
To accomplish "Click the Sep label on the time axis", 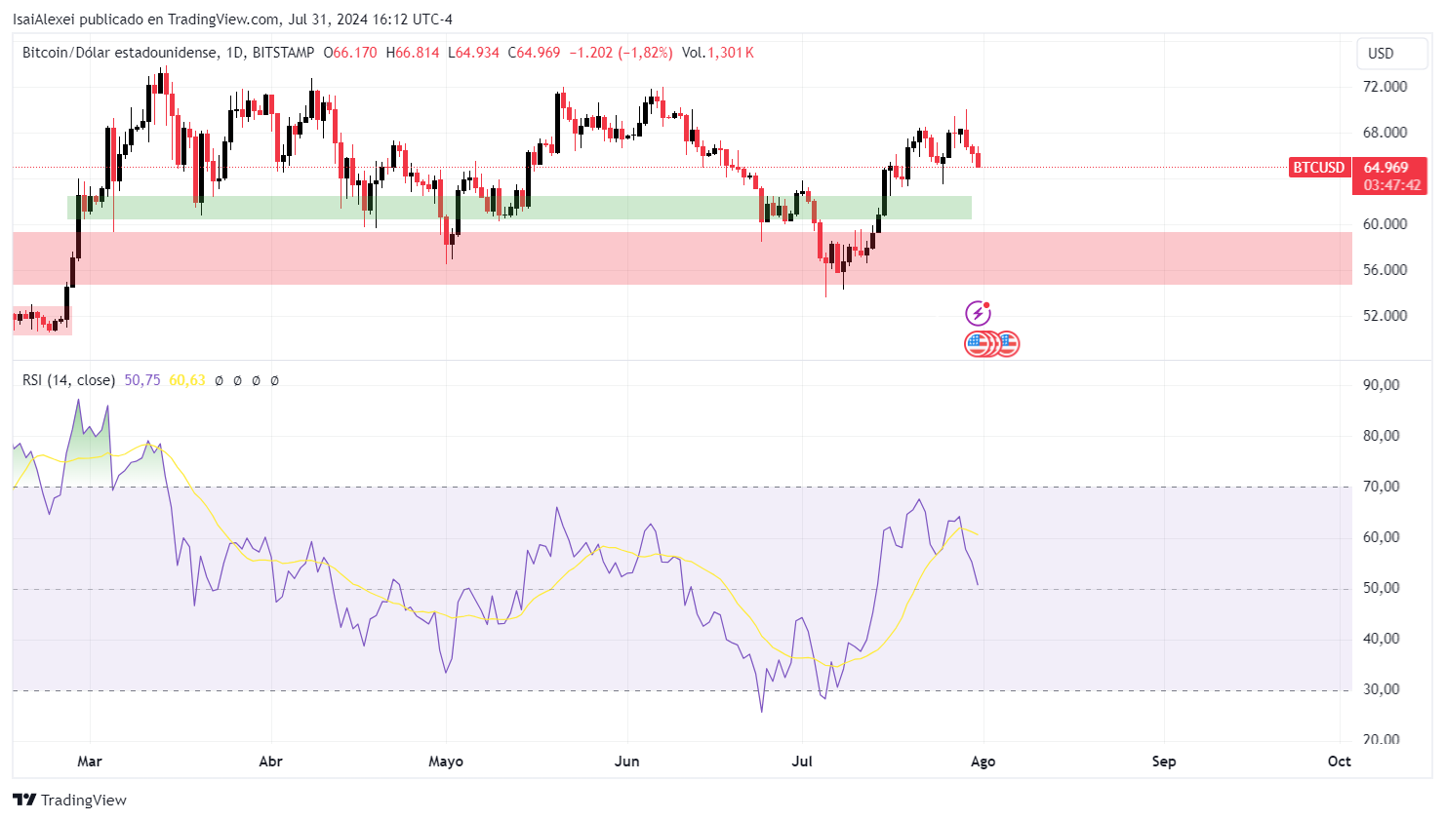I will click(x=1164, y=762).
